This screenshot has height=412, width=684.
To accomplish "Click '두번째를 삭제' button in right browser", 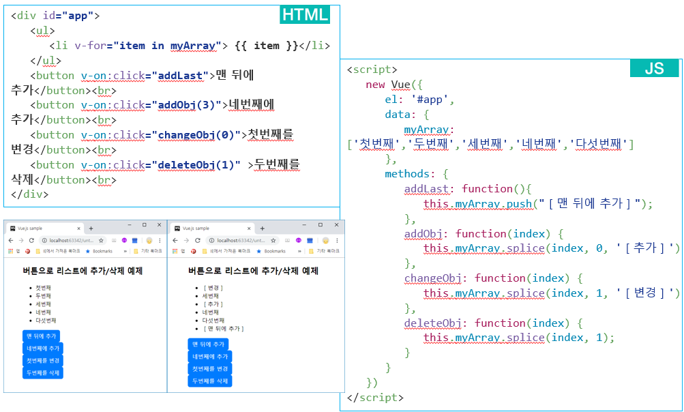I will click(210, 381).
